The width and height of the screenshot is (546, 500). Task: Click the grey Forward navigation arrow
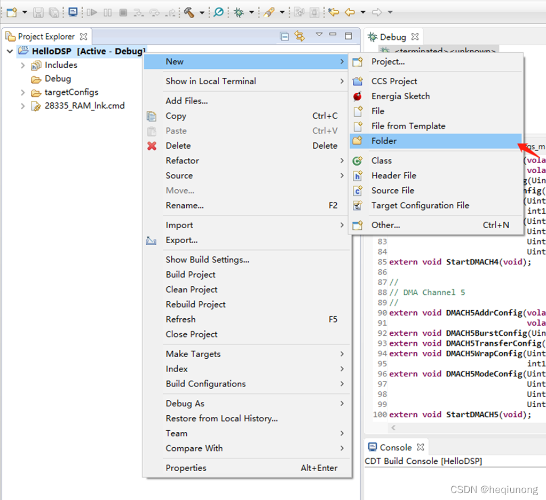[x=377, y=12]
